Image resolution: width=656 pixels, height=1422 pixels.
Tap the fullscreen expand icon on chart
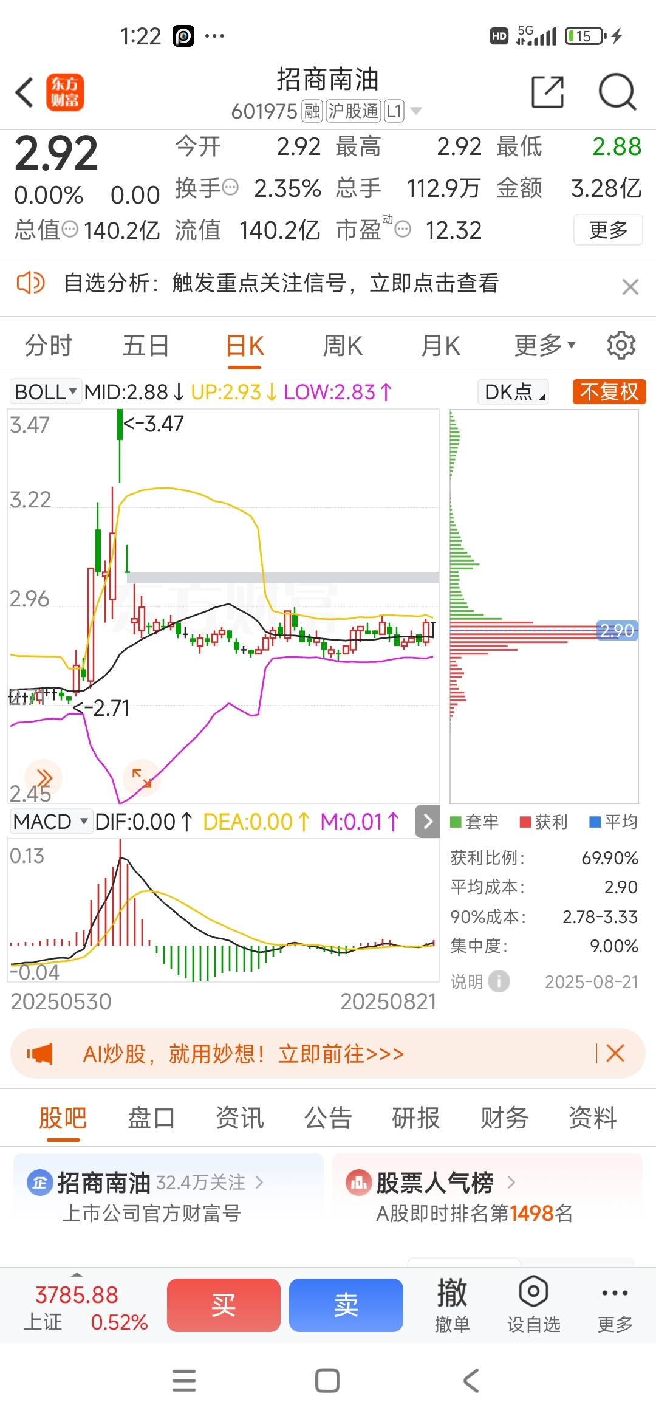point(142,778)
